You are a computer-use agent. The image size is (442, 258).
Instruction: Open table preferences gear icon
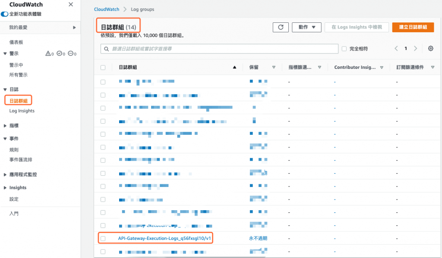[x=430, y=48]
